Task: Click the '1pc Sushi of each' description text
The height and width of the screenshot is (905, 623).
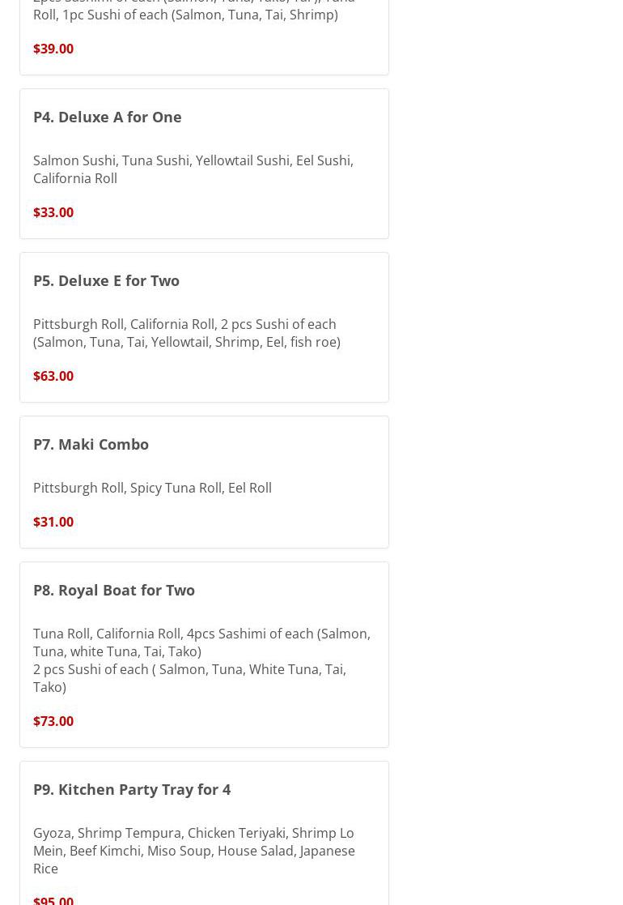Action: coord(185,15)
